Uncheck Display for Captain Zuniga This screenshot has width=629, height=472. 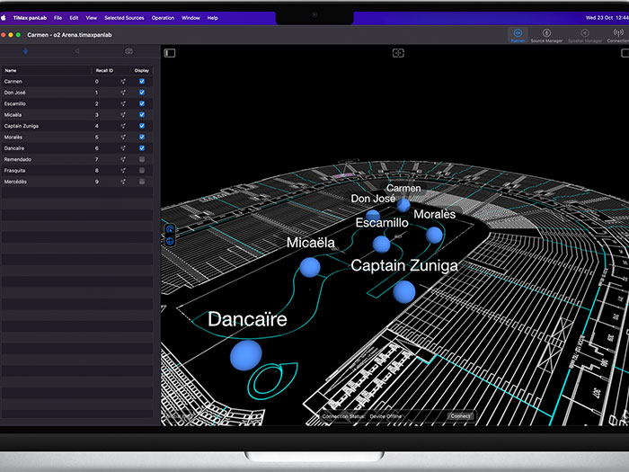pos(142,126)
